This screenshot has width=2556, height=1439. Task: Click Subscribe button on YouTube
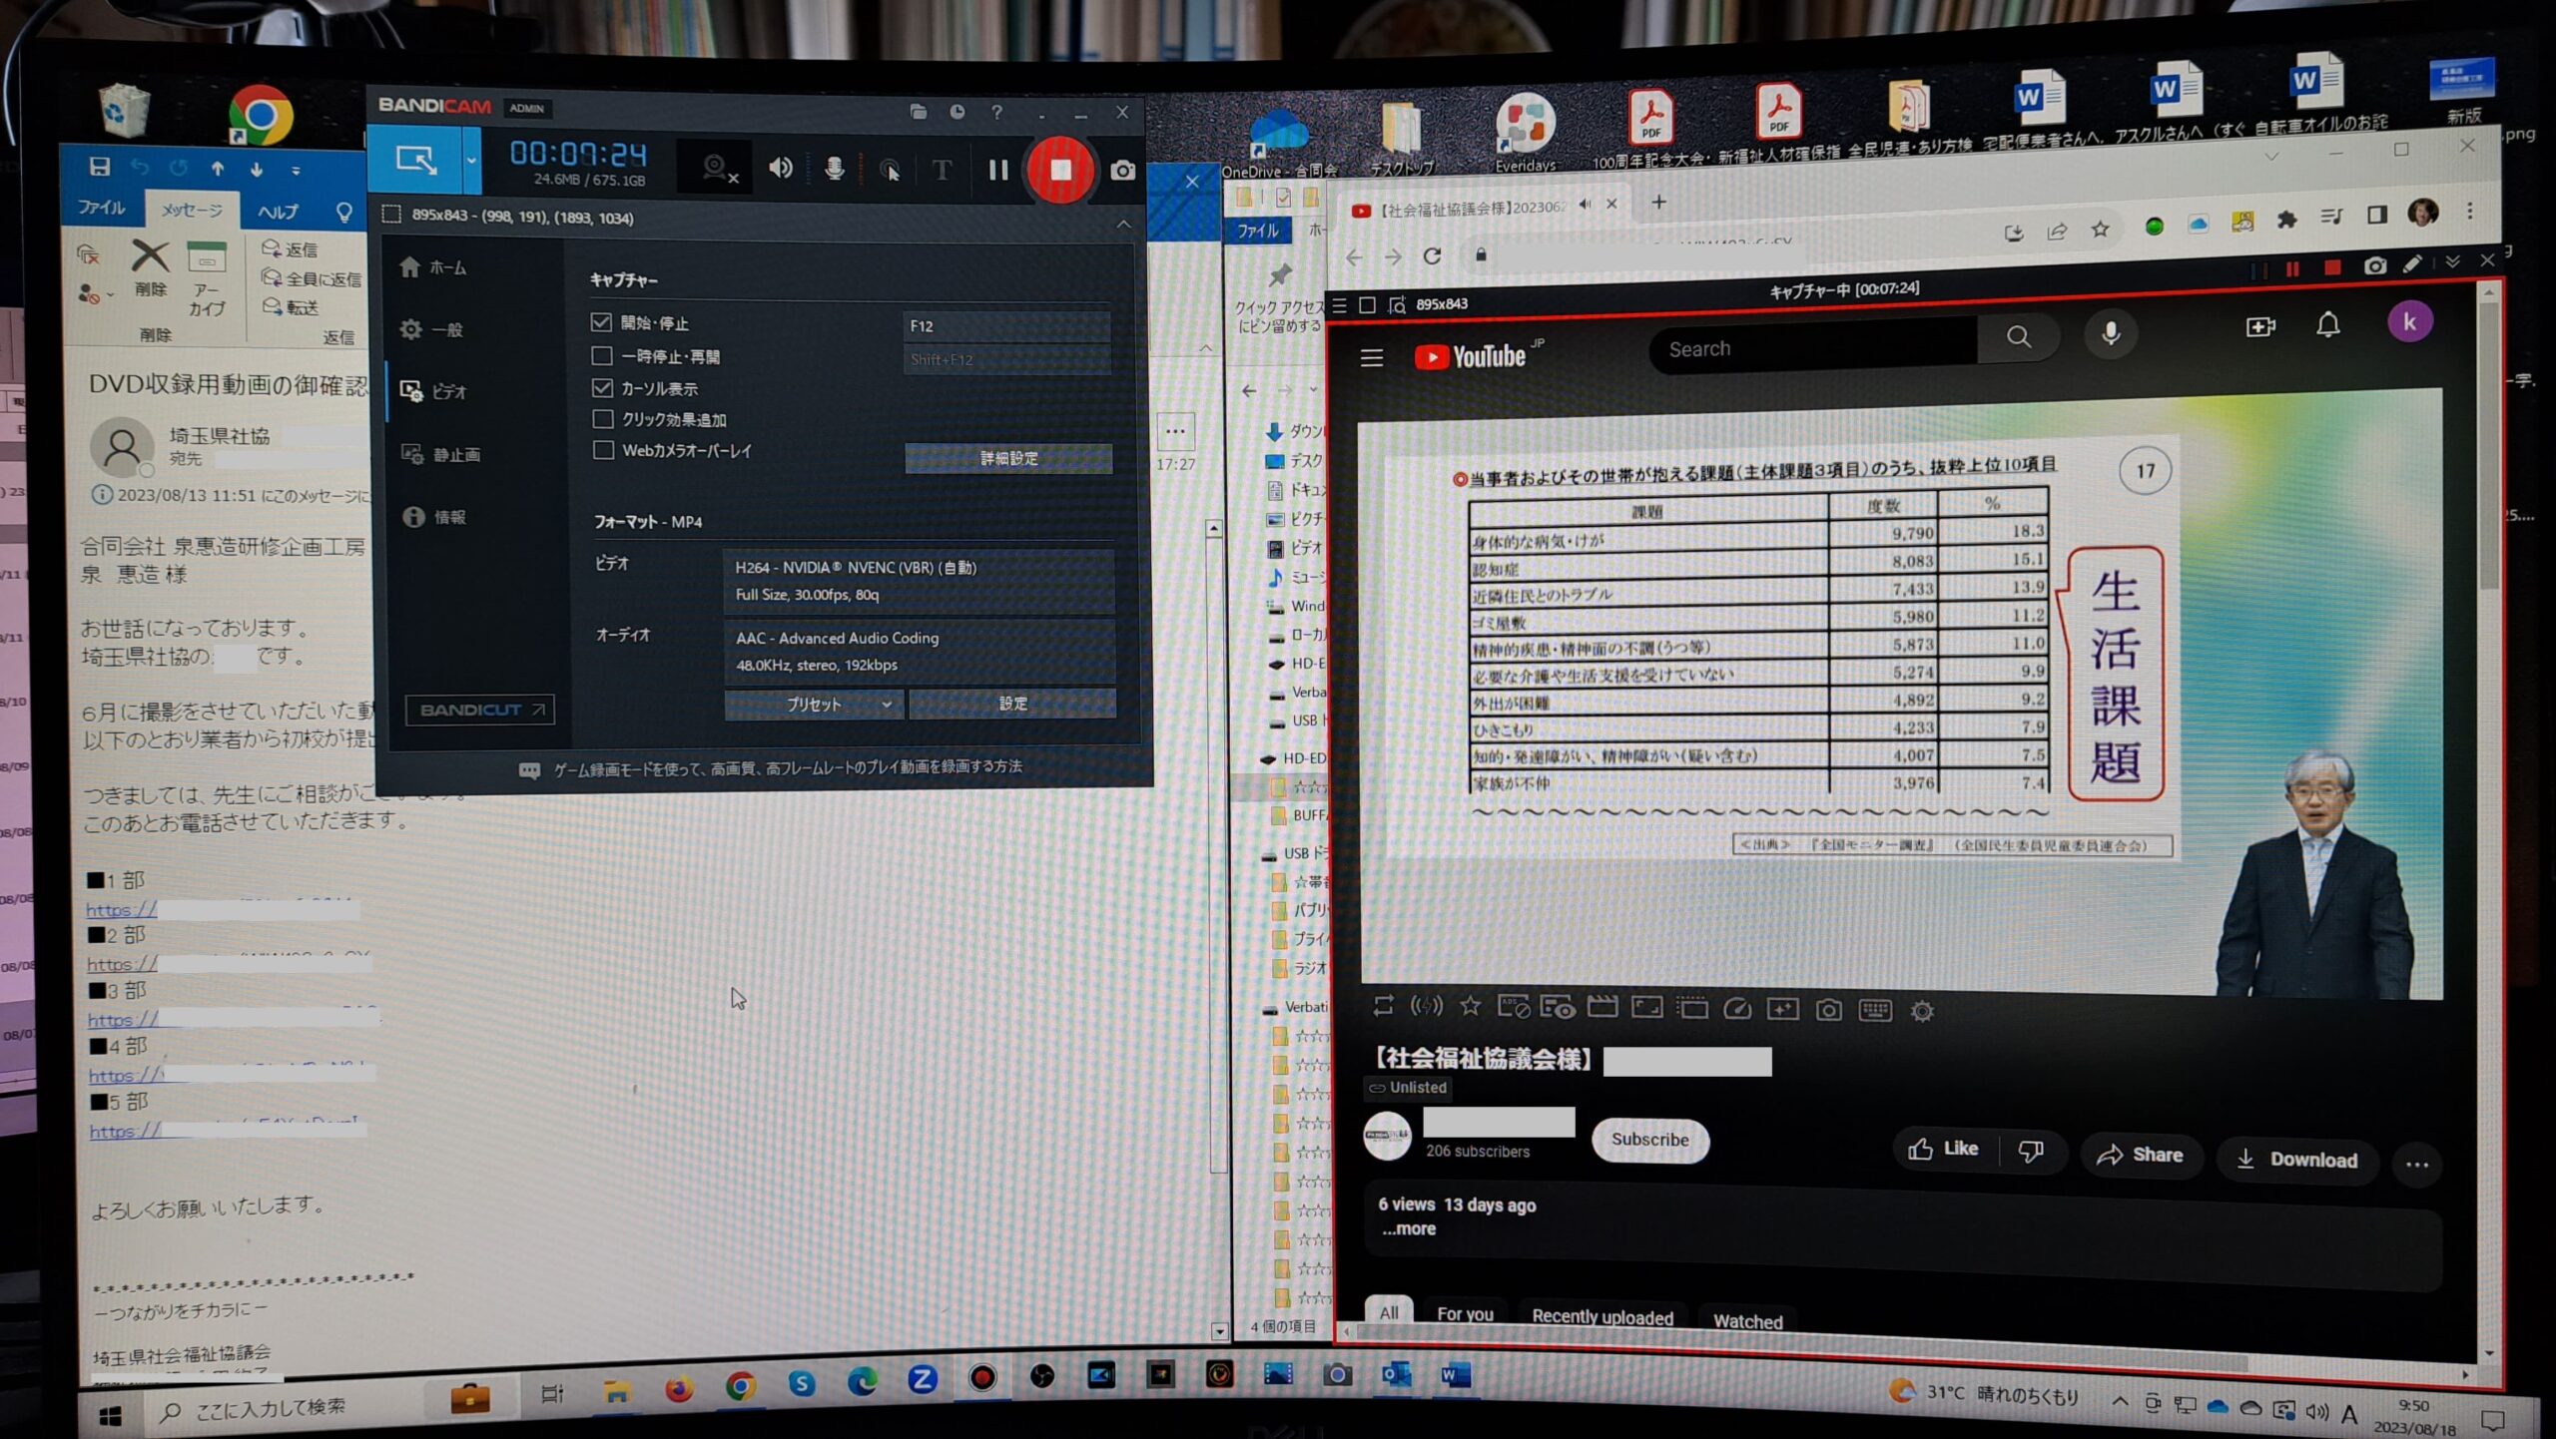[x=1649, y=1140]
